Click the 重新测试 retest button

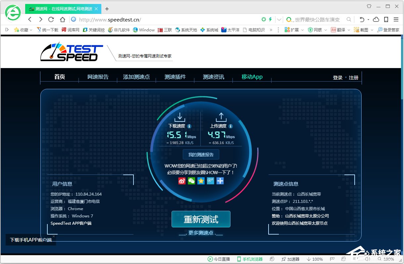pos(201,219)
